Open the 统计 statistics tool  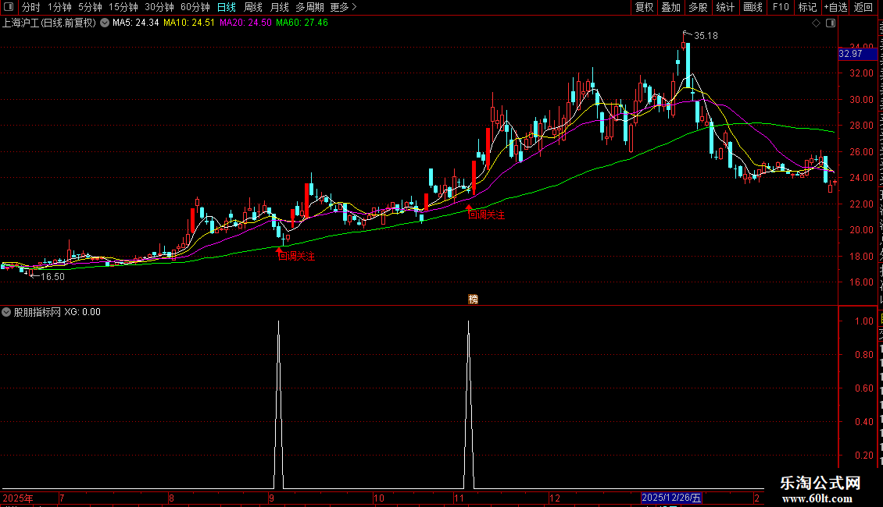pos(724,7)
